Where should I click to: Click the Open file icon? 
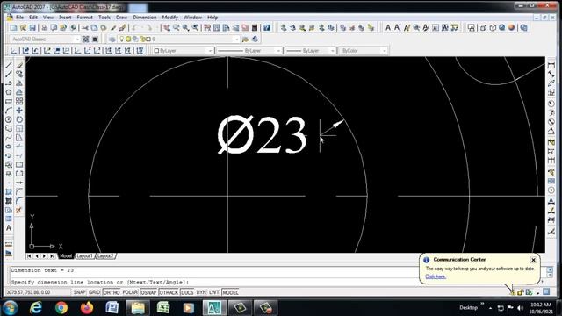(x=24, y=27)
